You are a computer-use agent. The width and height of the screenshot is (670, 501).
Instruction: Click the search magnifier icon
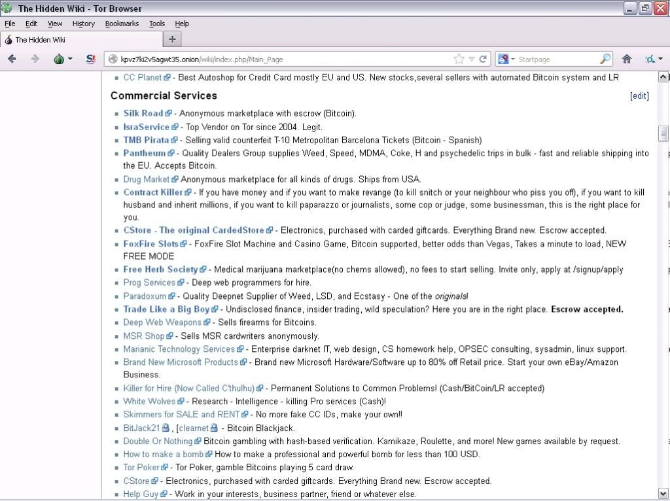(x=605, y=59)
